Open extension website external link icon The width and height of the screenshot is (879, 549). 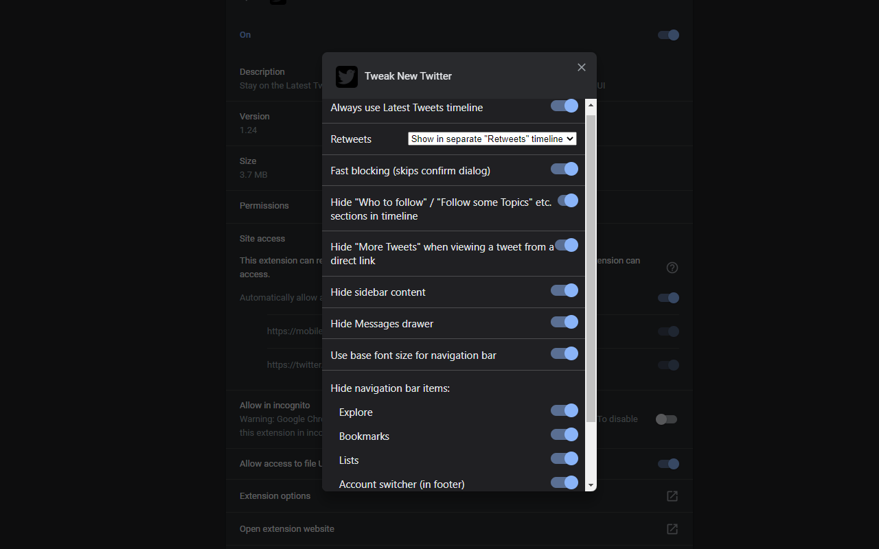(x=672, y=529)
